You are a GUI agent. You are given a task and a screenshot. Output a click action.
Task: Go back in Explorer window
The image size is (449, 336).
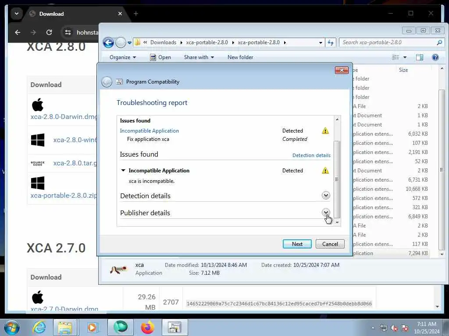click(108, 42)
